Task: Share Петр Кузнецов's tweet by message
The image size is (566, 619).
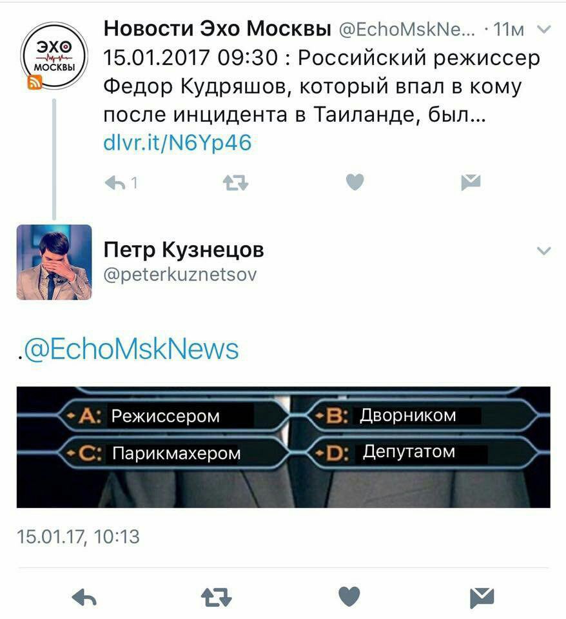Action: pos(482,598)
